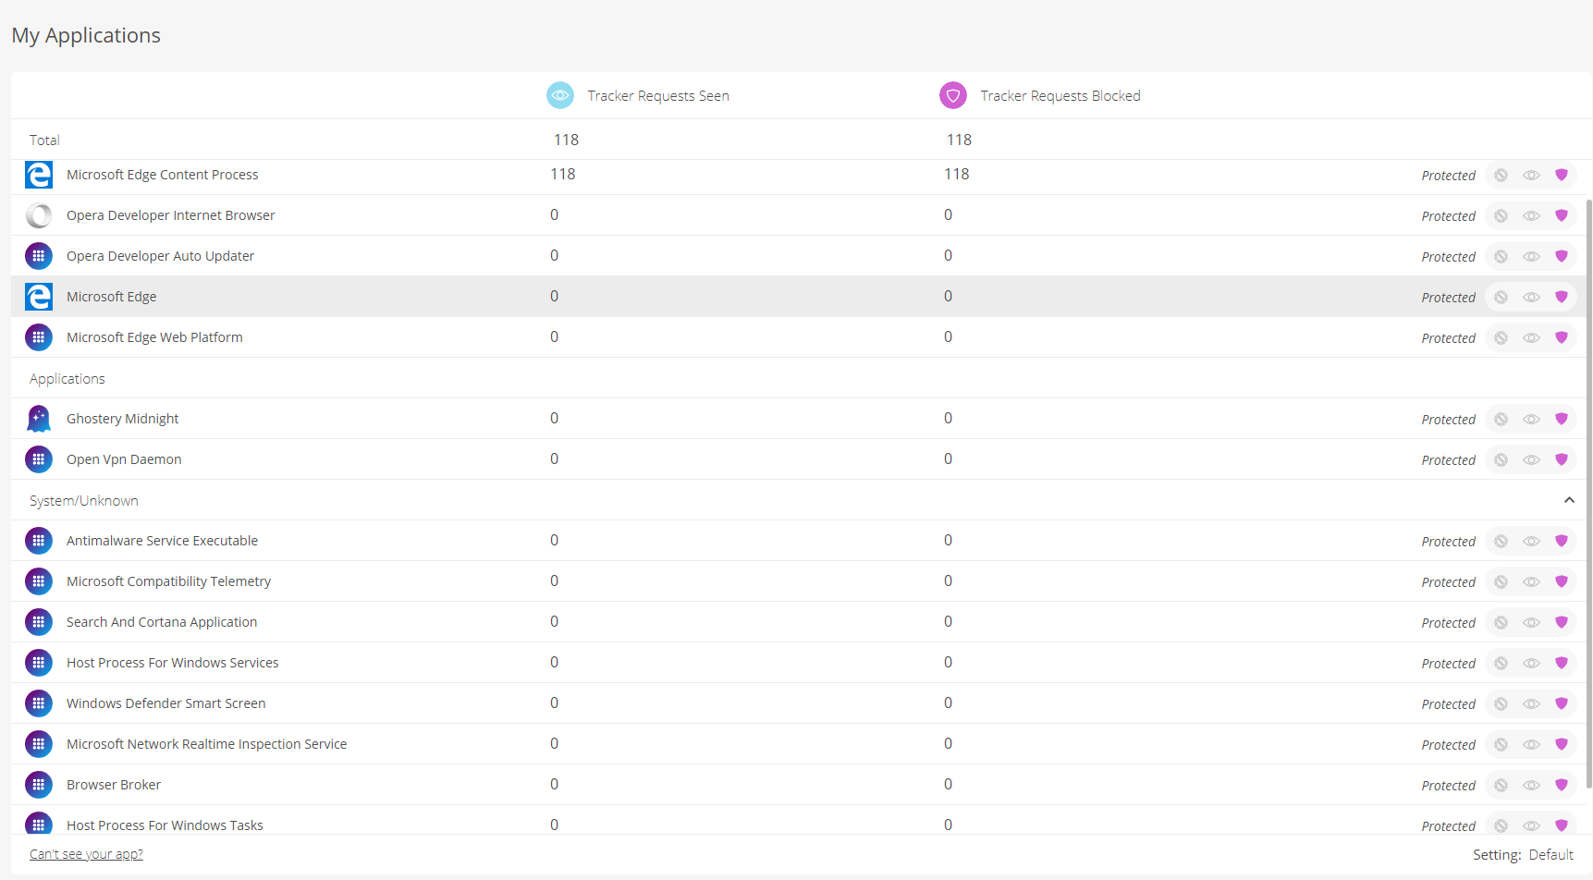The height and width of the screenshot is (880, 1593).
Task: Click the Ghostery Midnight ghost icon
Action: tap(39, 419)
